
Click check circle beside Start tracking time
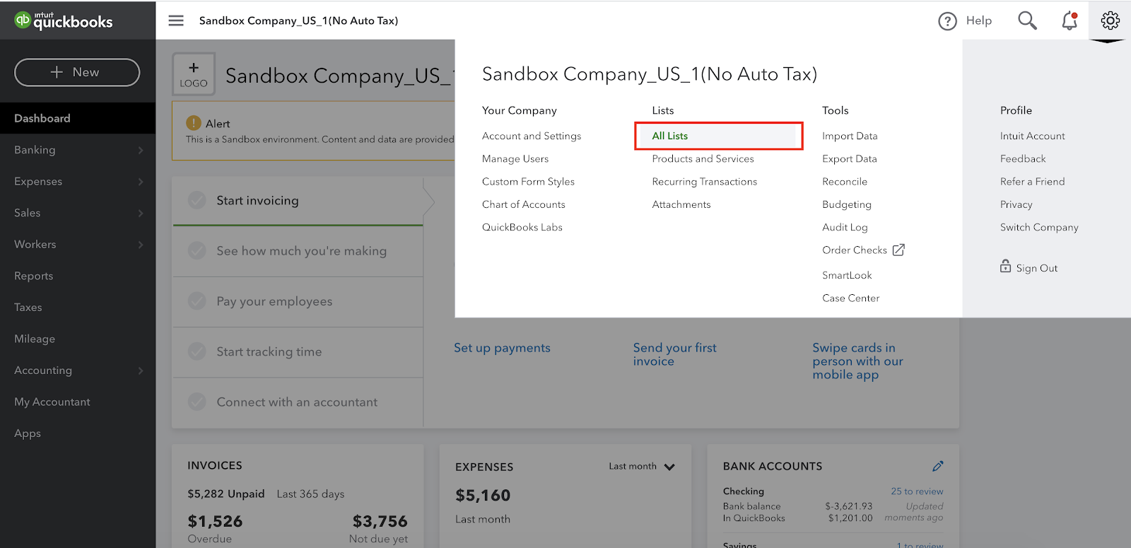tap(197, 351)
